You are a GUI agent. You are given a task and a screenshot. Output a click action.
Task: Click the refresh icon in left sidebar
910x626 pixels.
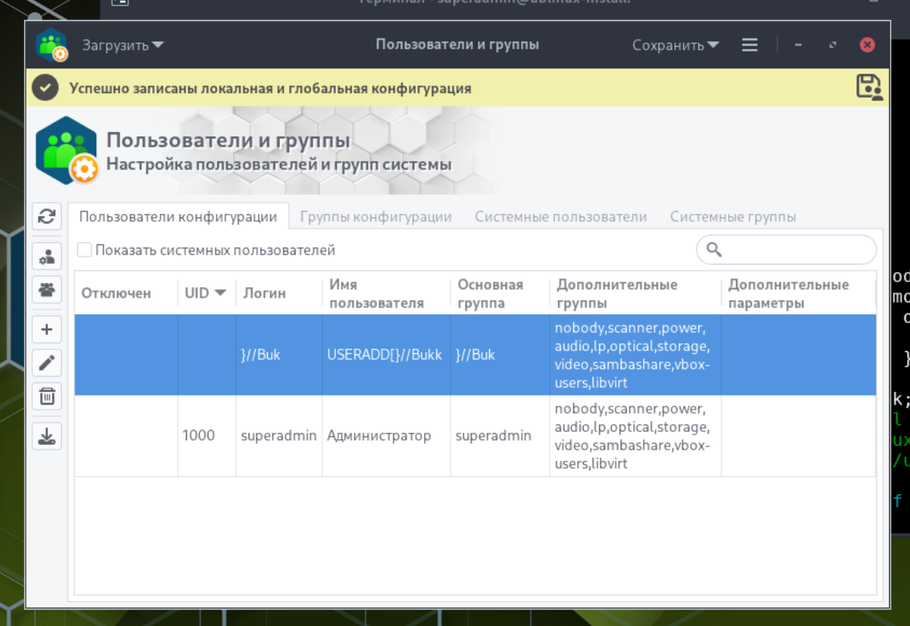pyautogui.click(x=47, y=216)
